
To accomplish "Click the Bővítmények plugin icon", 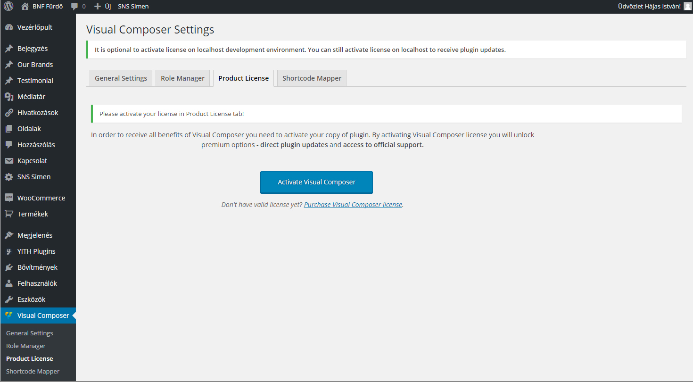I will pyautogui.click(x=9, y=267).
